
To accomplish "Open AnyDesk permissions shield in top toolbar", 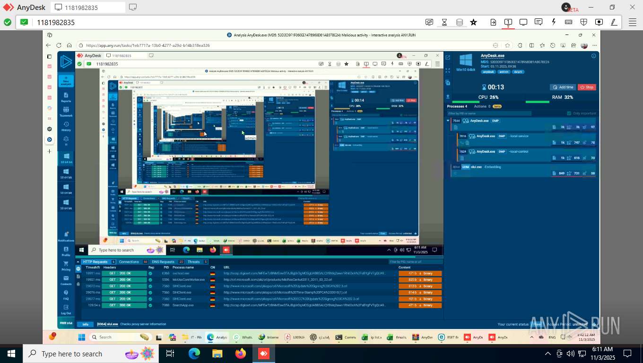I will tap(584, 22).
